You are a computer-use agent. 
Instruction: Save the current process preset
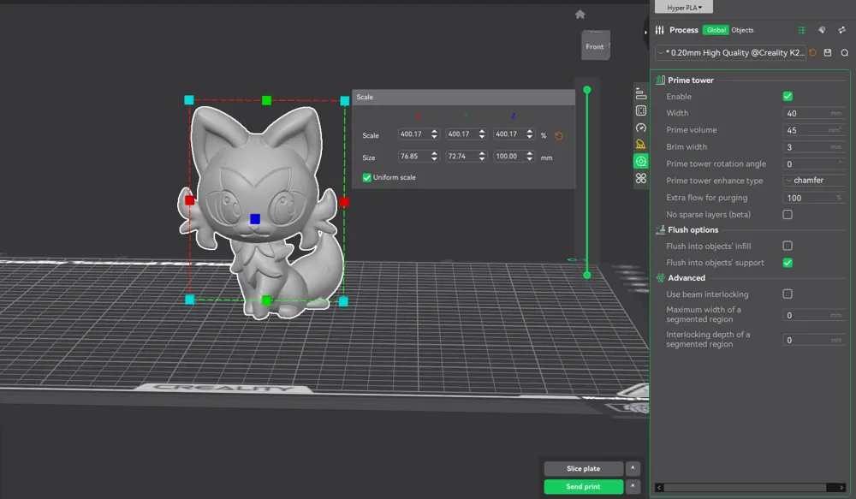point(828,52)
